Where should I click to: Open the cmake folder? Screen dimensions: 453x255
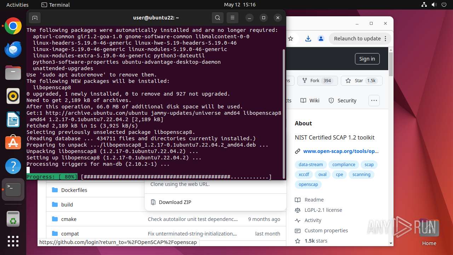[69, 219]
